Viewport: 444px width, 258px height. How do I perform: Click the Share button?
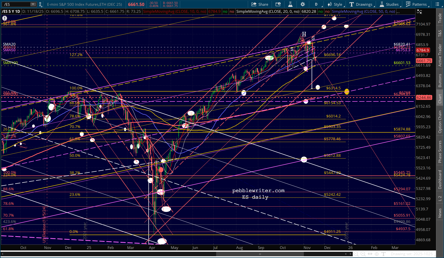pyautogui.click(x=260, y=4)
